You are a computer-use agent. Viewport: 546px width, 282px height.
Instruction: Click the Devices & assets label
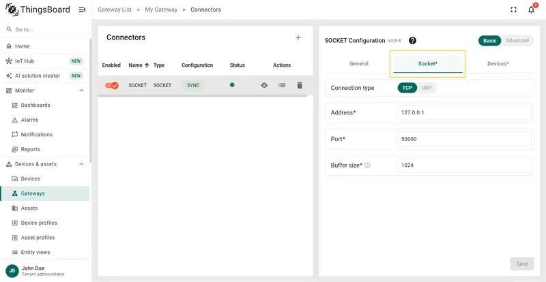pos(35,163)
